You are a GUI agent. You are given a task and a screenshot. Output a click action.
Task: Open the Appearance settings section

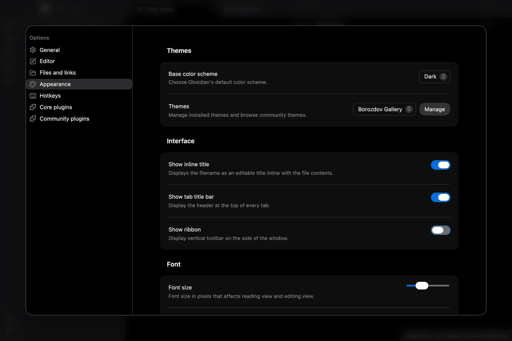pyautogui.click(x=79, y=84)
